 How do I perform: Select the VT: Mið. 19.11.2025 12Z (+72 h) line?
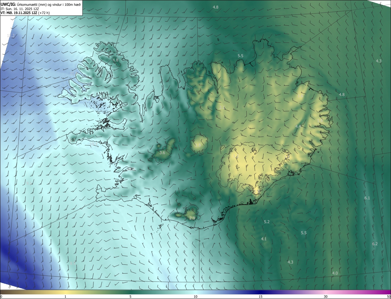25,13
